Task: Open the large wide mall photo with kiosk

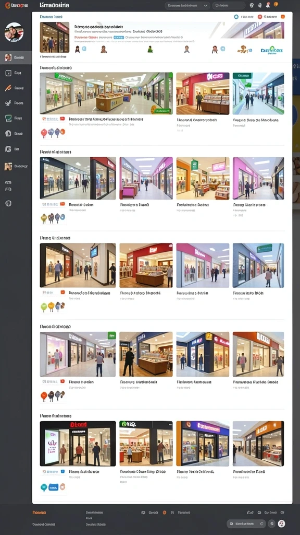Action: tap(106, 93)
